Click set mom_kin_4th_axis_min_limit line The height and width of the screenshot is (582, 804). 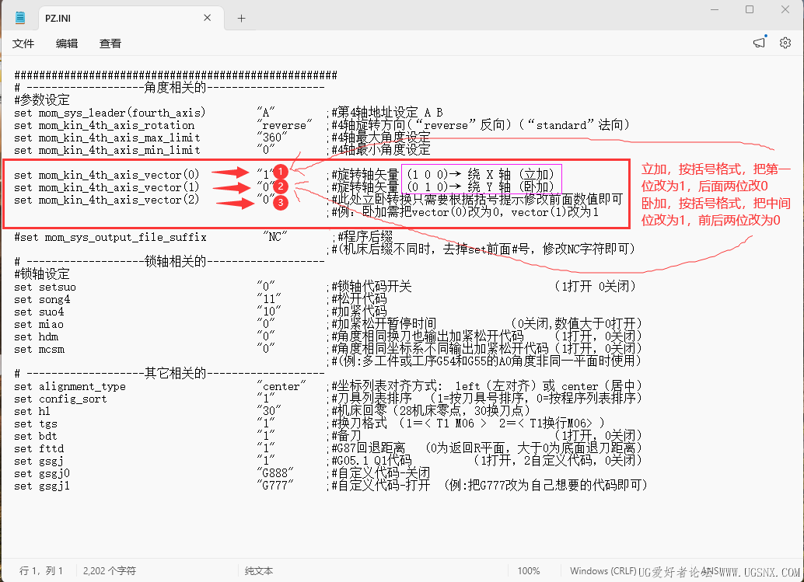[107, 150]
